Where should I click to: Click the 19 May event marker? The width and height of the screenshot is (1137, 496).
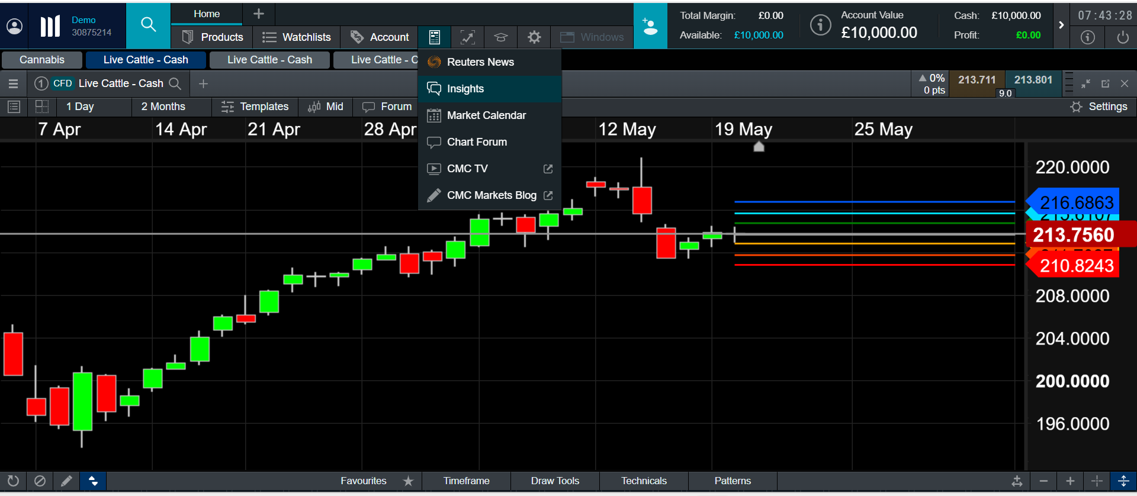coord(759,146)
